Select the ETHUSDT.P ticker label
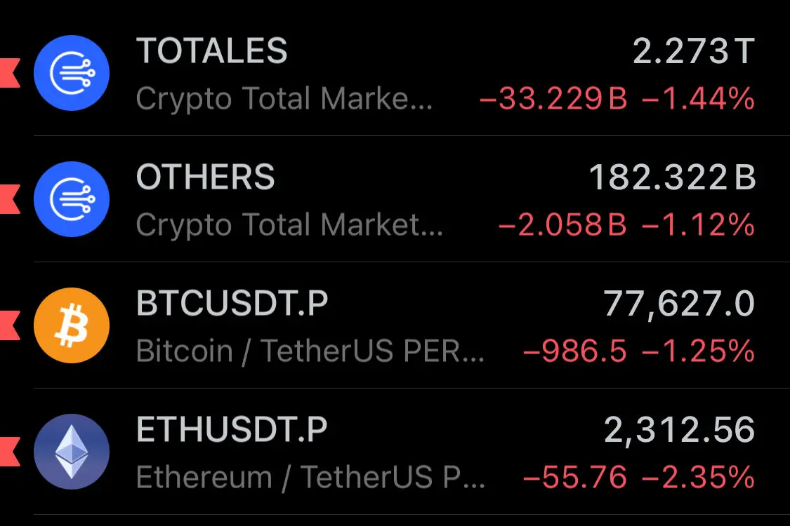Screen dimensions: 790x526 (232, 430)
